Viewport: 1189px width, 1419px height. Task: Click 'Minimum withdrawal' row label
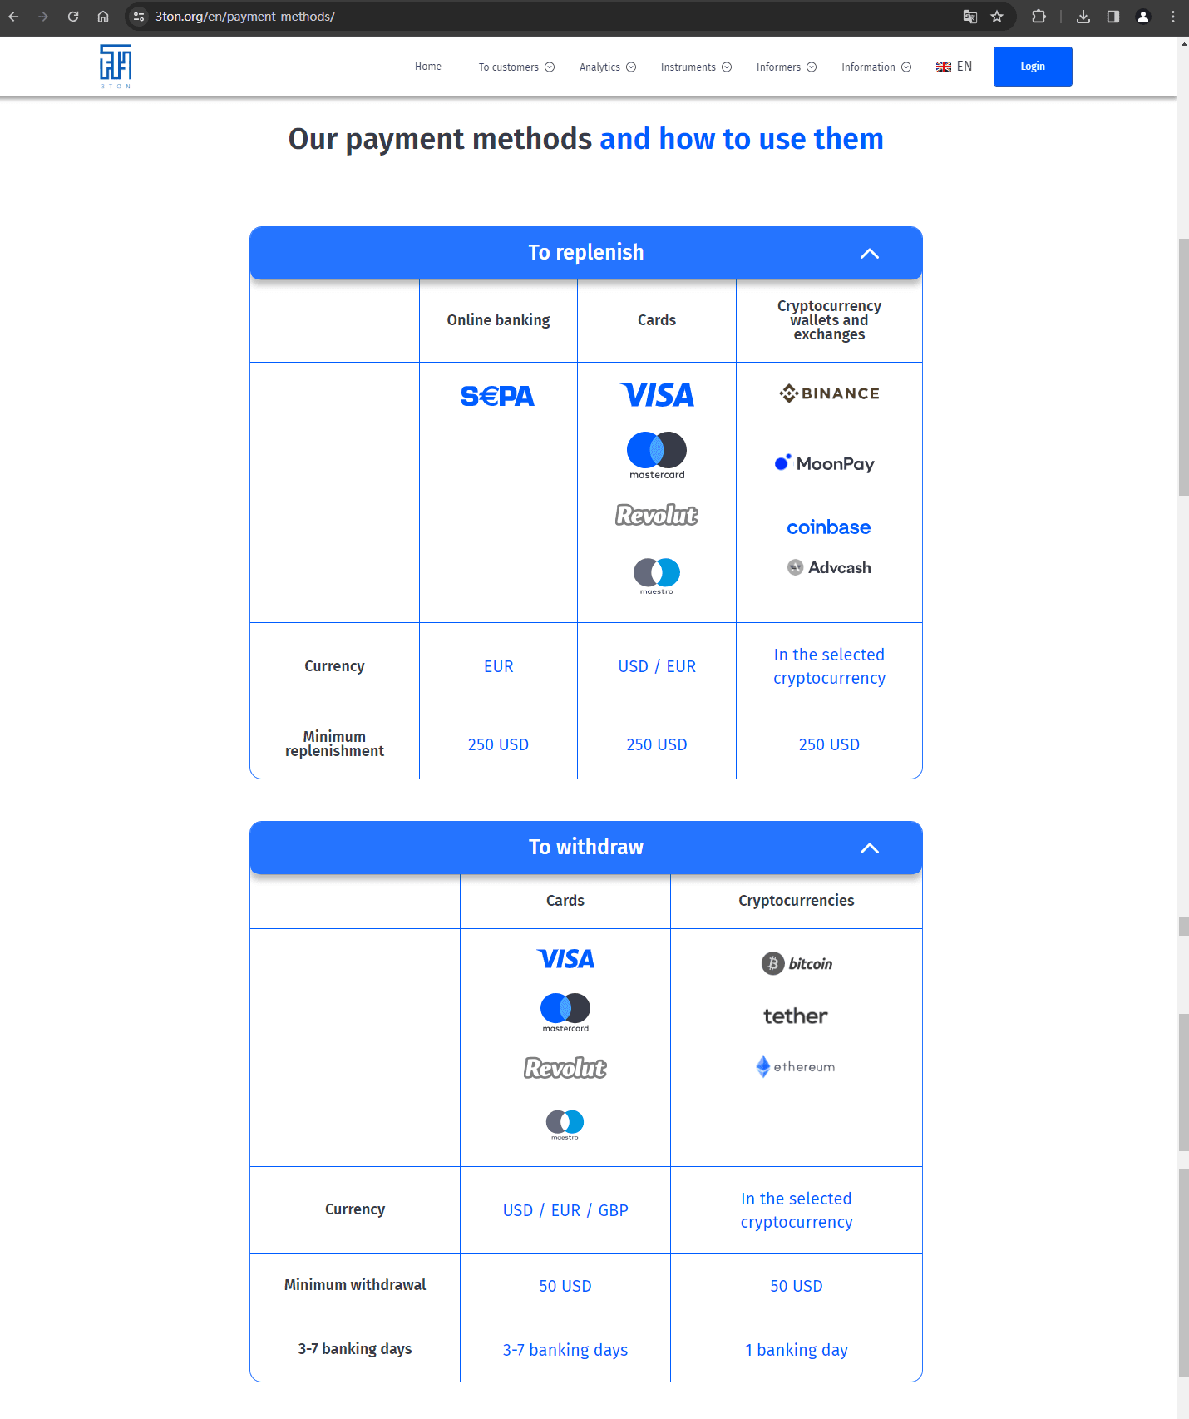coord(355,1285)
